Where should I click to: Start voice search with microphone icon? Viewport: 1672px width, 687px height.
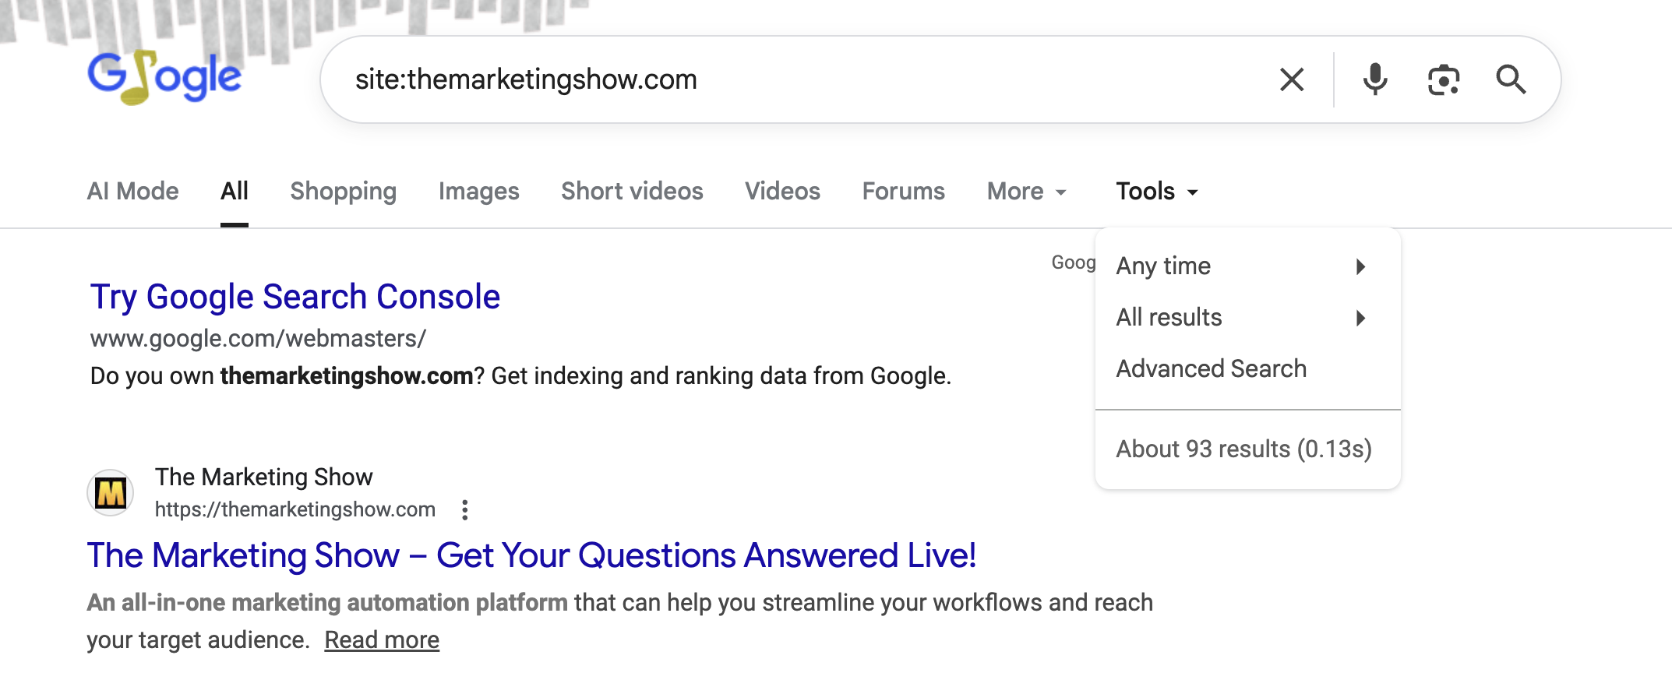(x=1375, y=79)
